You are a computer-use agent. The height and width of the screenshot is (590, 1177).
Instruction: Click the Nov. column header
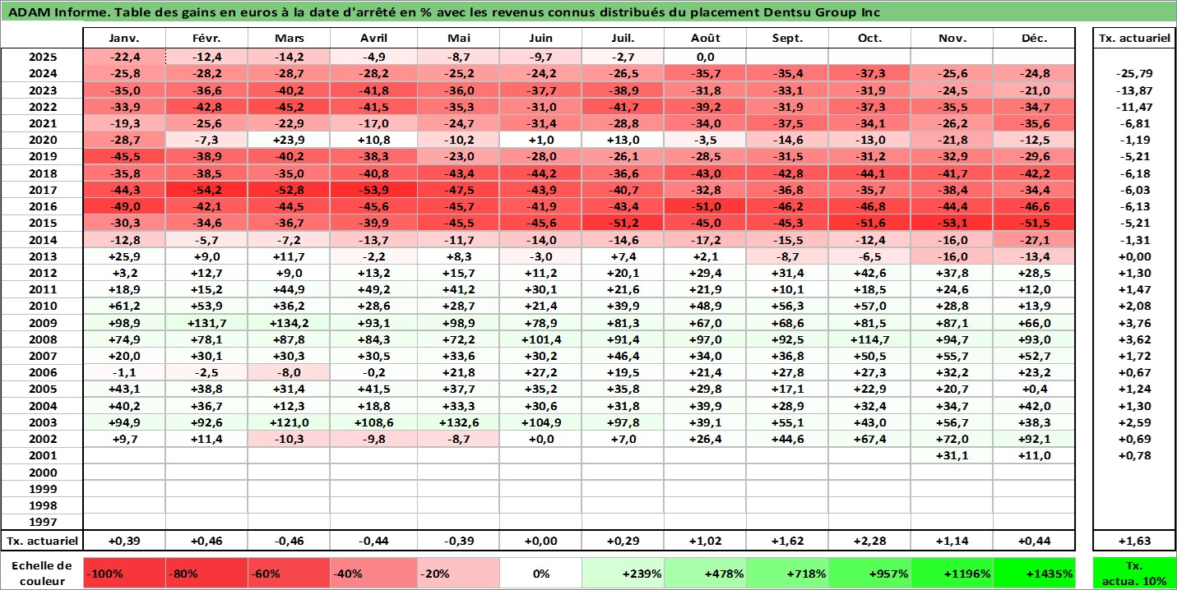(952, 39)
